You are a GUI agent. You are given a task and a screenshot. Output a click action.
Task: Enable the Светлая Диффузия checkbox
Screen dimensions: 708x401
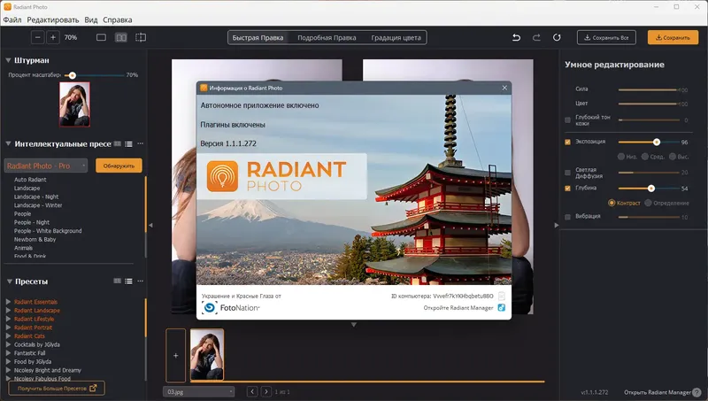pos(567,173)
